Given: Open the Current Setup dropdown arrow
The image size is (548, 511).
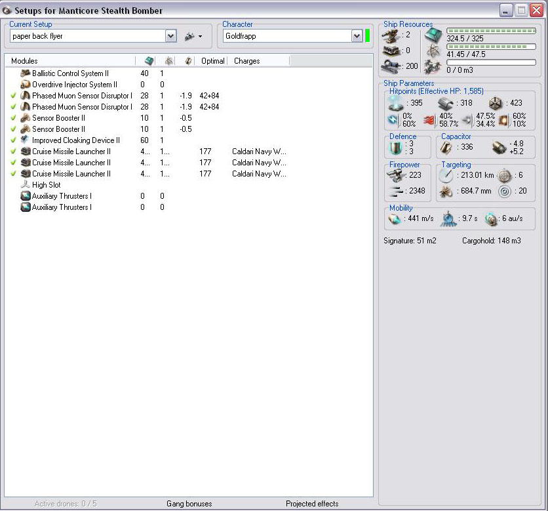Looking at the screenshot, I should point(170,36).
